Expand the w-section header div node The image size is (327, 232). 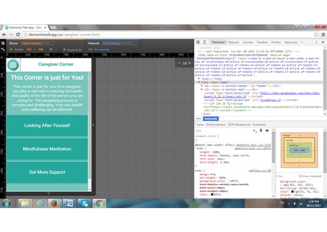[202, 86]
